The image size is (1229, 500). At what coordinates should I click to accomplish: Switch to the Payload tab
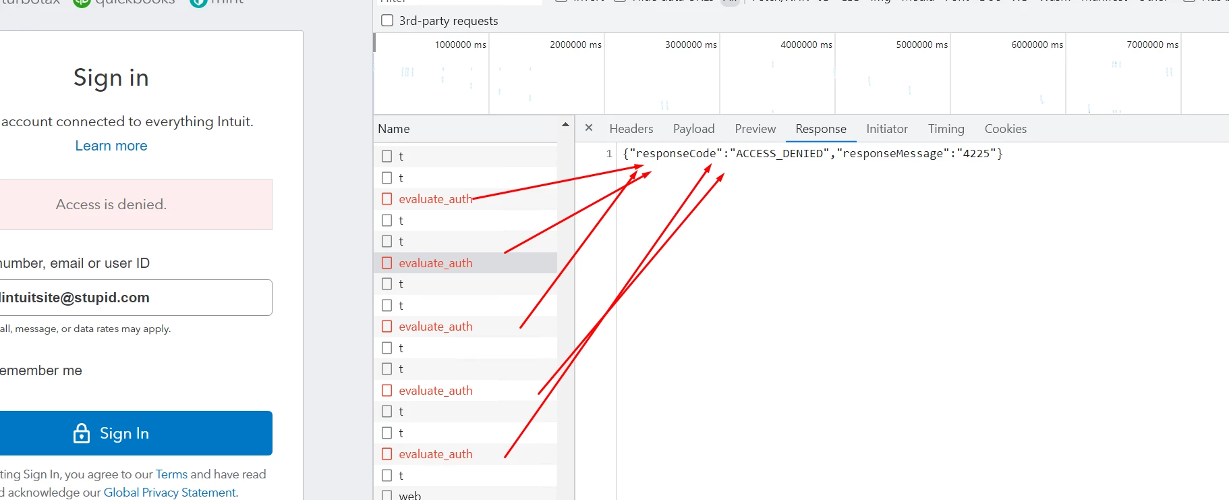(693, 128)
